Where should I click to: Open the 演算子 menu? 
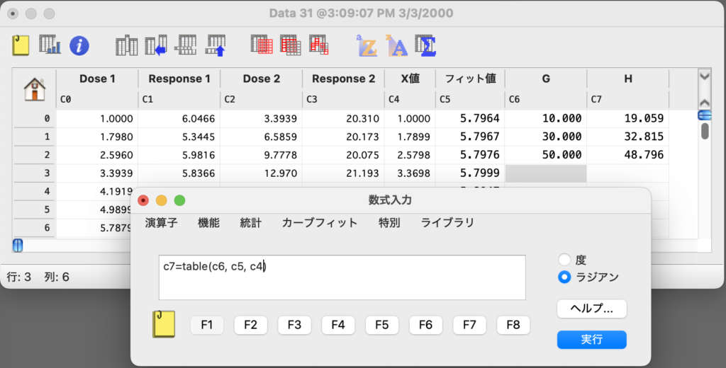[x=161, y=223]
